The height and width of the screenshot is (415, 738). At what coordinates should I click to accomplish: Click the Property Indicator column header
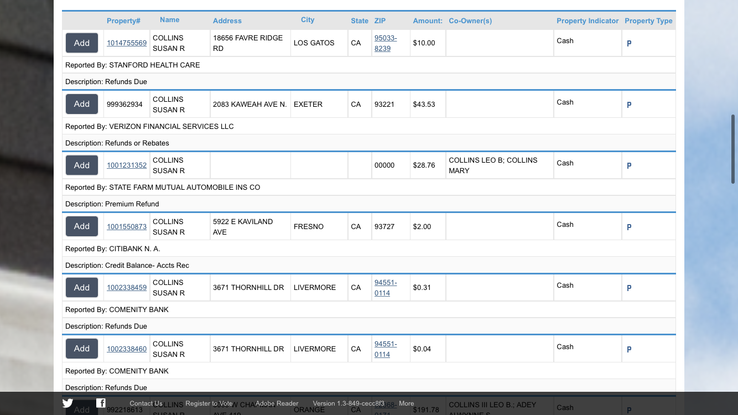(588, 21)
